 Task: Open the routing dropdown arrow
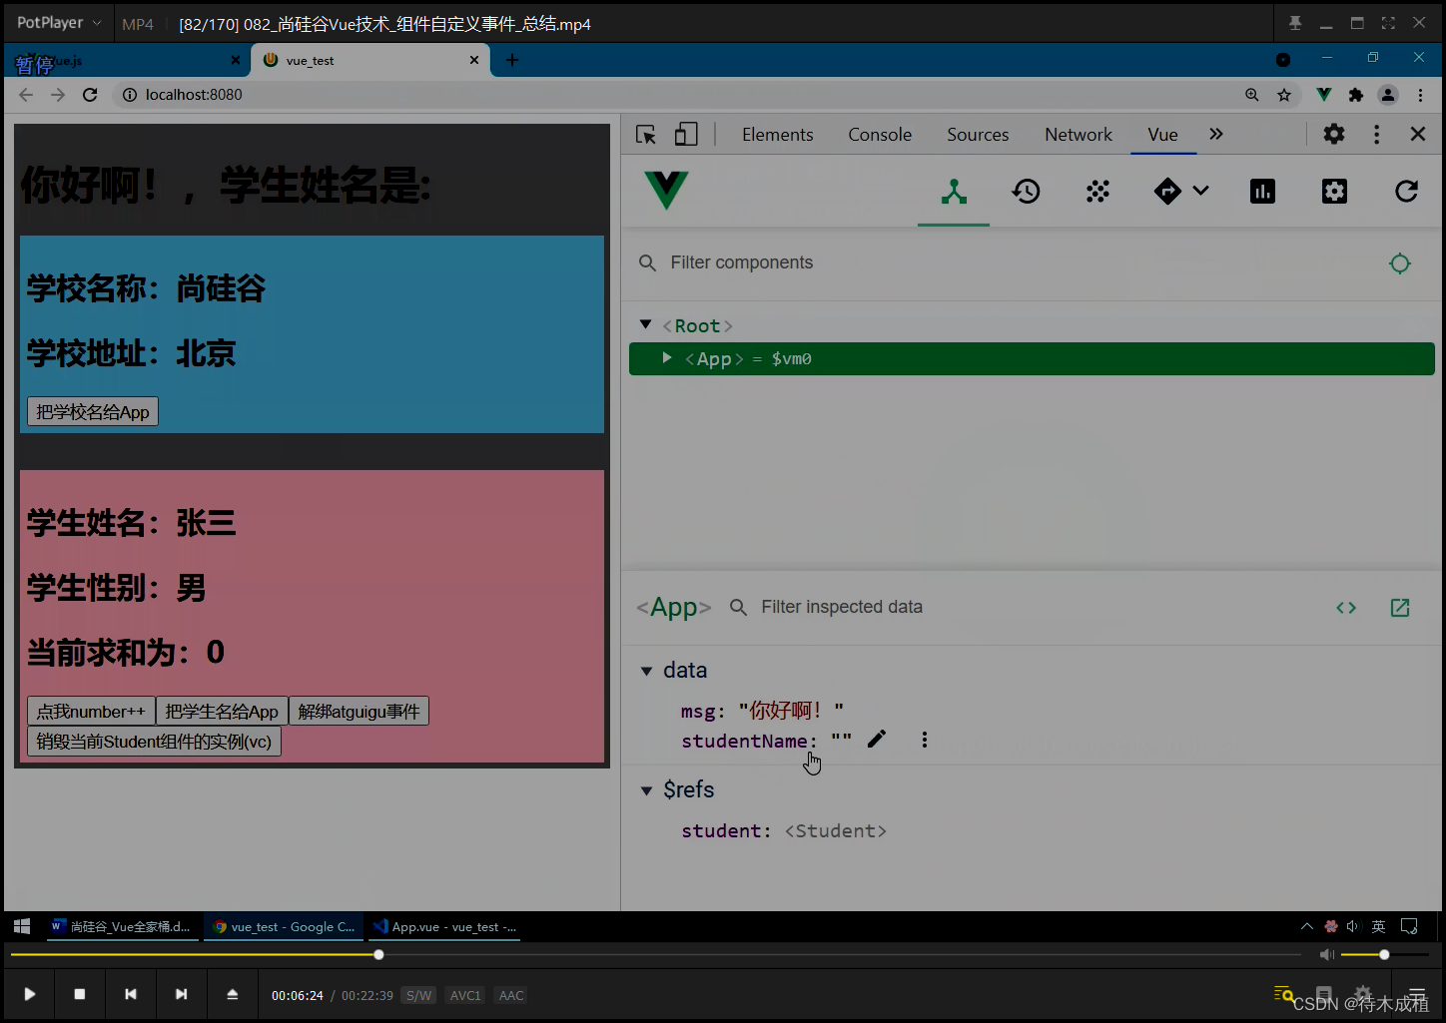(x=1201, y=192)
